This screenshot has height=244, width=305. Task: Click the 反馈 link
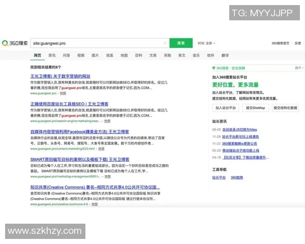pyautogui.click(x=297, y=43)
